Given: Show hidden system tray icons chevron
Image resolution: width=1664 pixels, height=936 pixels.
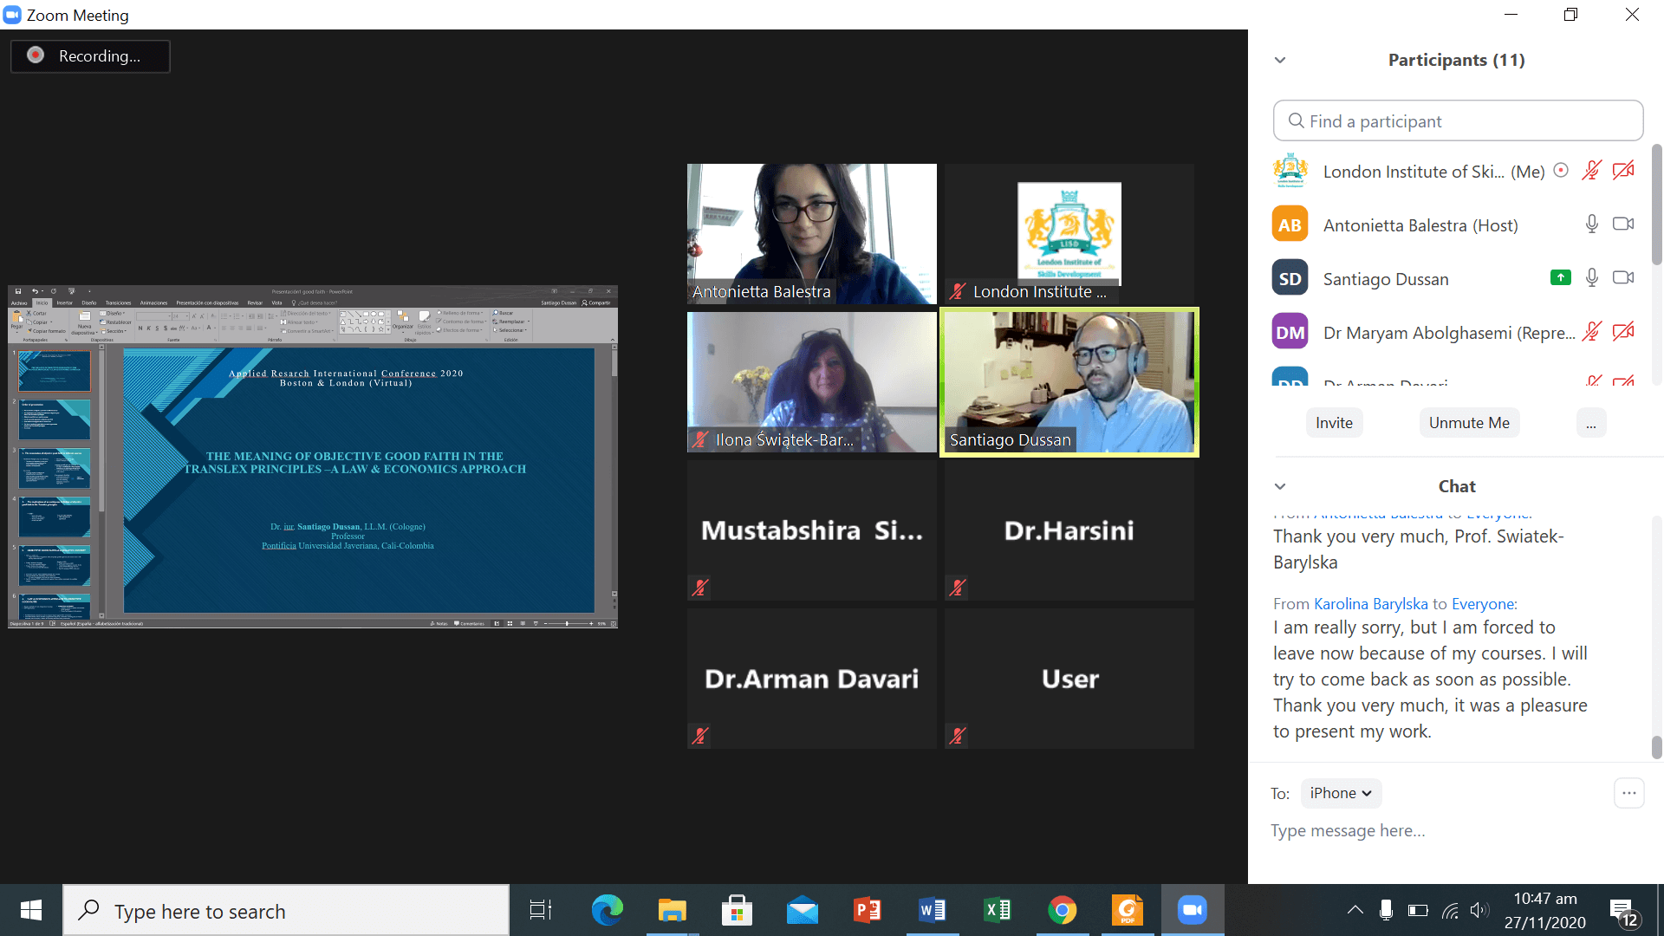Looking at the screenshot, I should coord(1355,910).
